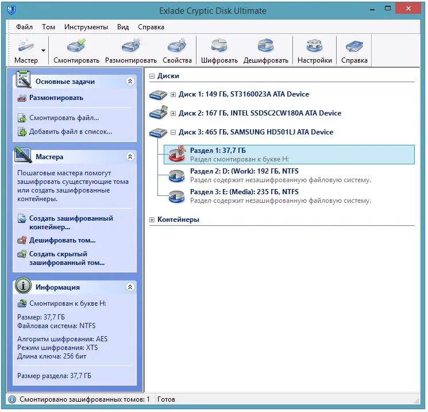Open Настройки gear icon in toolbar
This screenshot has width=428, height=412.
[x=314, y=45]
